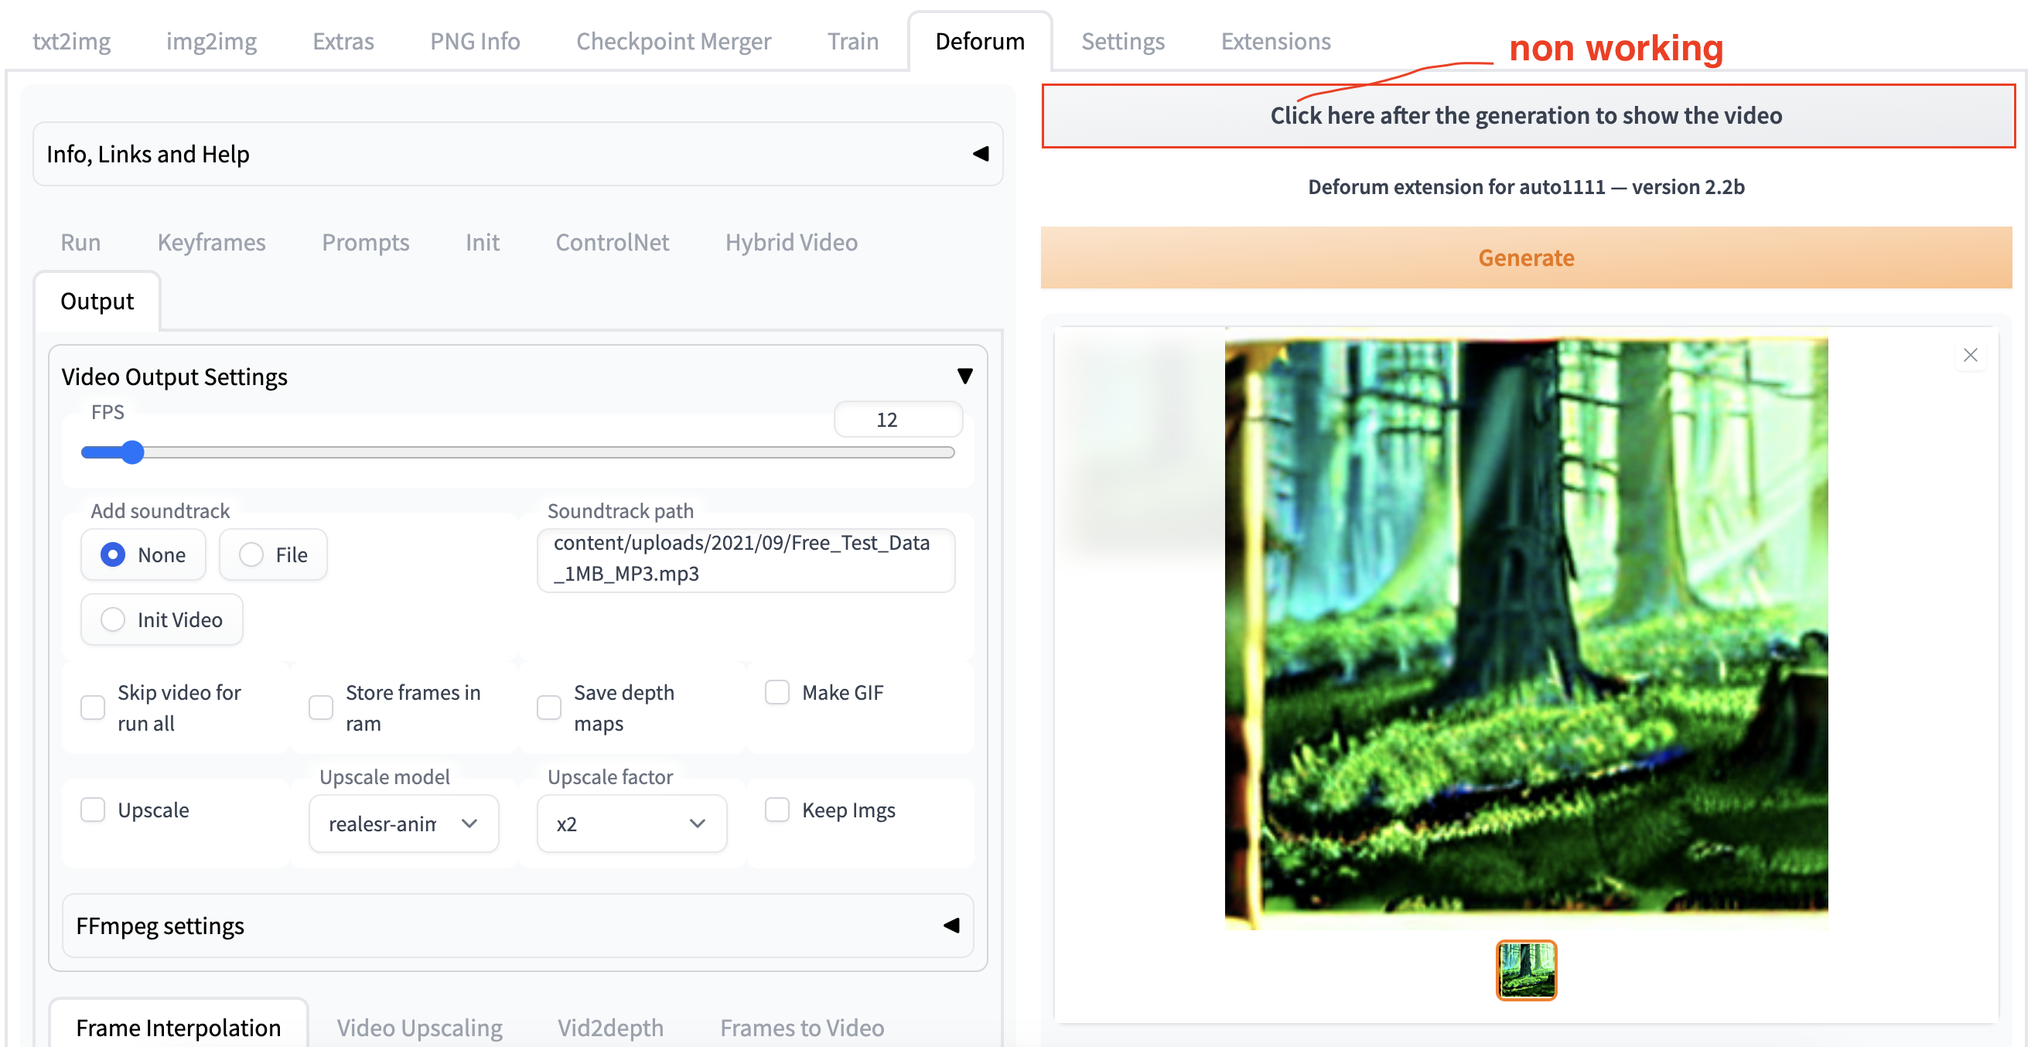The image size is (2031, 1047).
Task: Open the Checkpoint Merger tab
Action: [x=674, y=41]
